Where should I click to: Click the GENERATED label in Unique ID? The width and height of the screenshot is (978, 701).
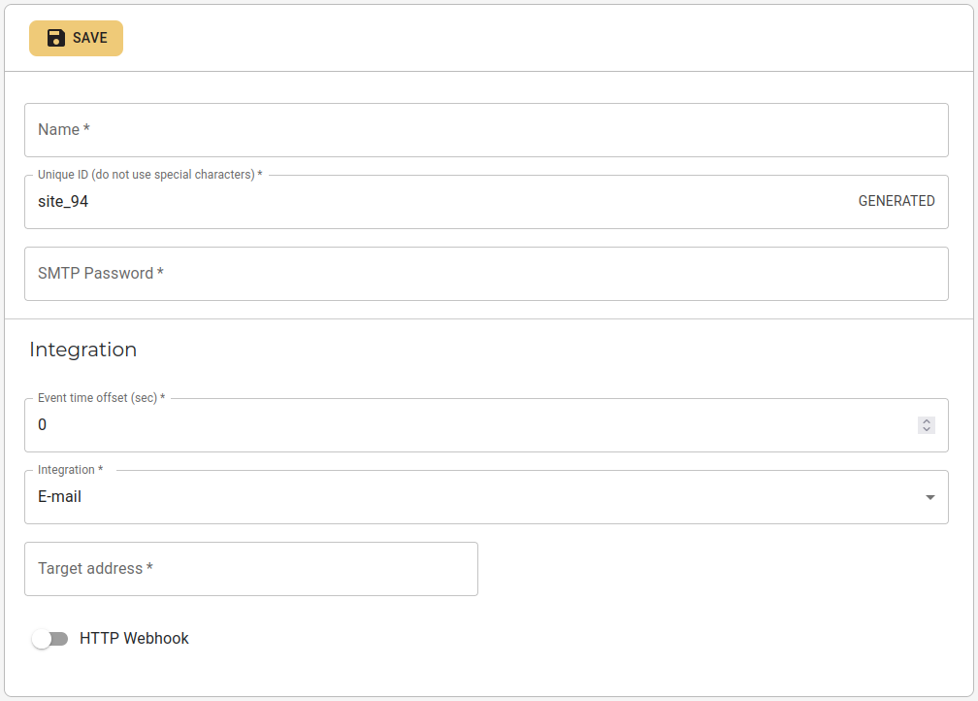pyautogui.click(x=896, y=201)
